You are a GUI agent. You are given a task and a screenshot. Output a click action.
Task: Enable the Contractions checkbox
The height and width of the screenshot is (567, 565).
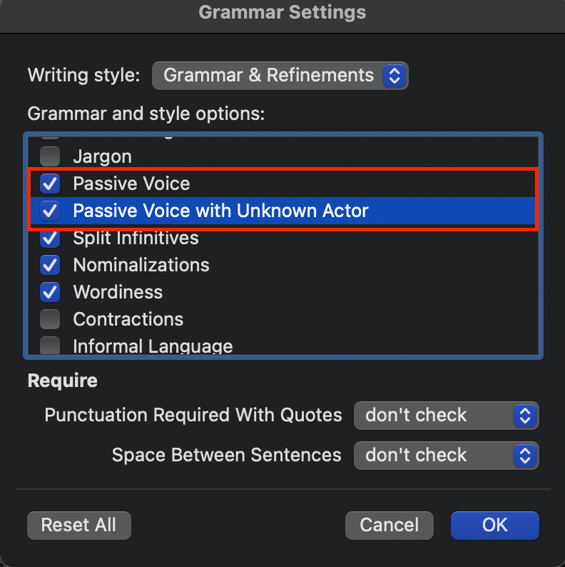point(50,319)
